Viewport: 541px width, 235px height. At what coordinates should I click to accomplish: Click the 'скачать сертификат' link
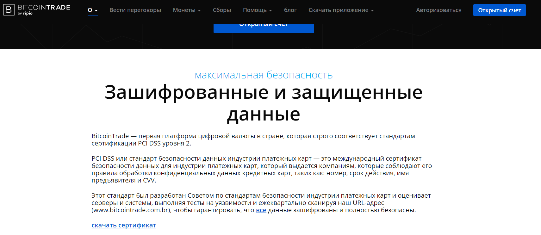click(124, 225)
